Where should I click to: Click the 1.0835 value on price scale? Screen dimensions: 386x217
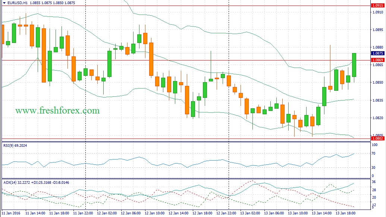(377, 100)
